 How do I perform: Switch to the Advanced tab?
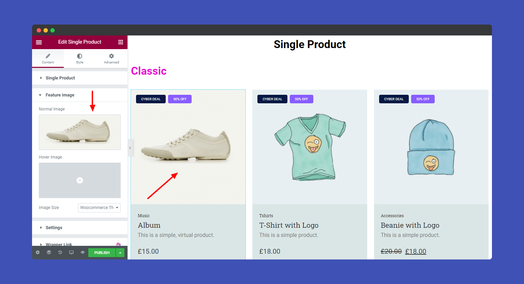[x=111, y=58]
